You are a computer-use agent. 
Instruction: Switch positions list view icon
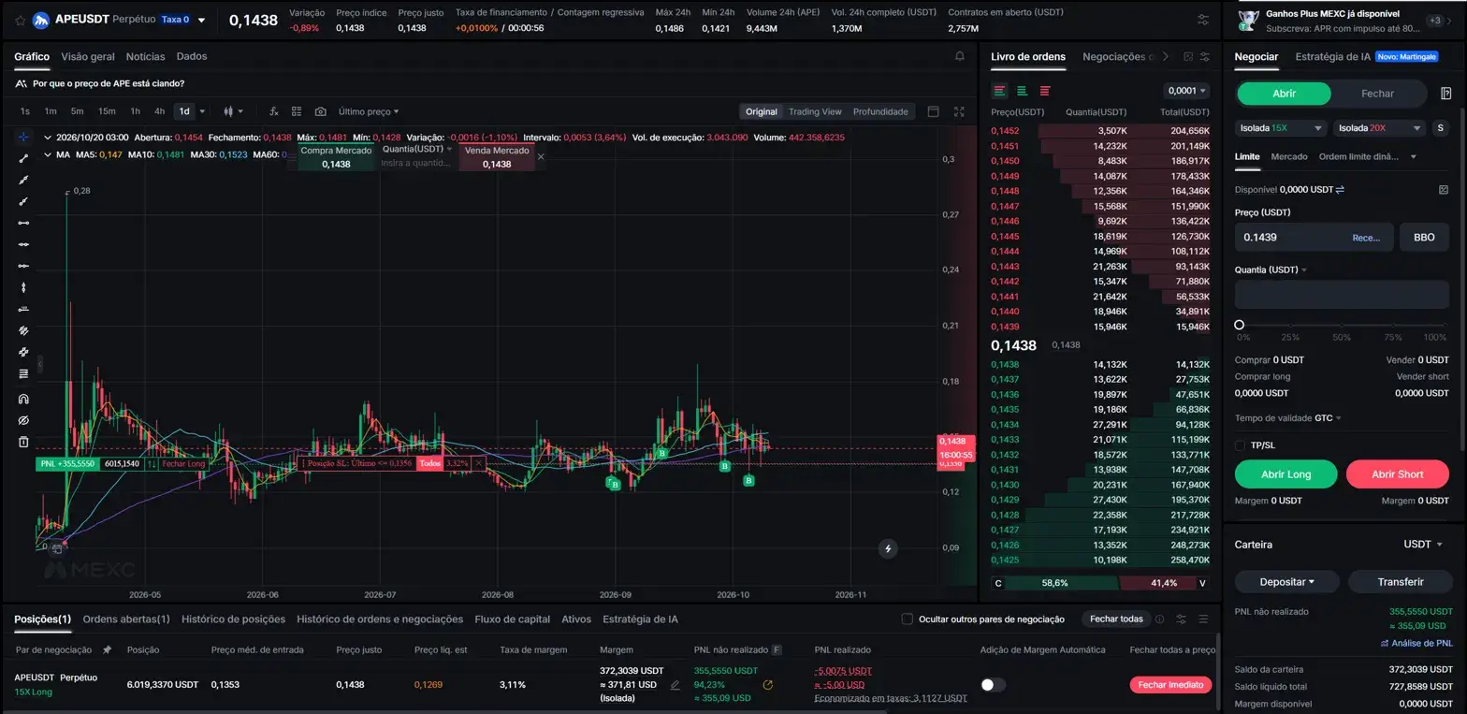pos(1203,619)
